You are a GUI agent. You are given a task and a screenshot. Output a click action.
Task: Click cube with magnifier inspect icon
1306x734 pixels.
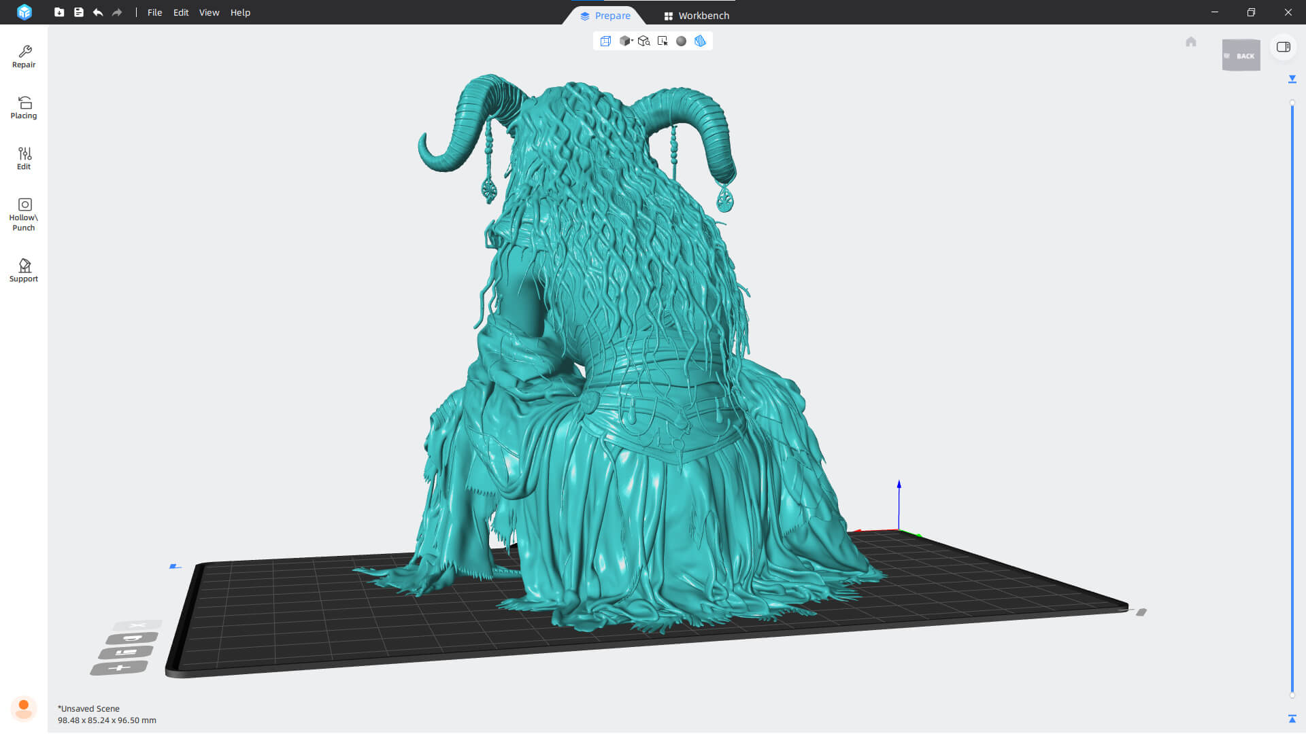click(x=643, y=41)
